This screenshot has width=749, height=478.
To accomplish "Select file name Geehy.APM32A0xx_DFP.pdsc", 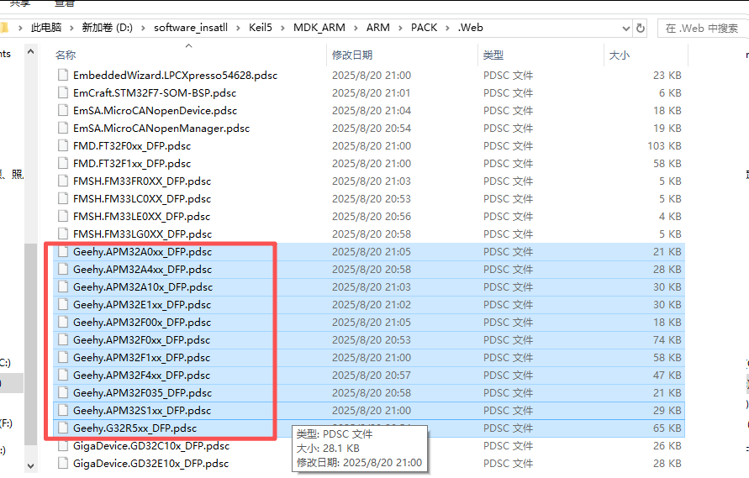I will coord(142,252).
